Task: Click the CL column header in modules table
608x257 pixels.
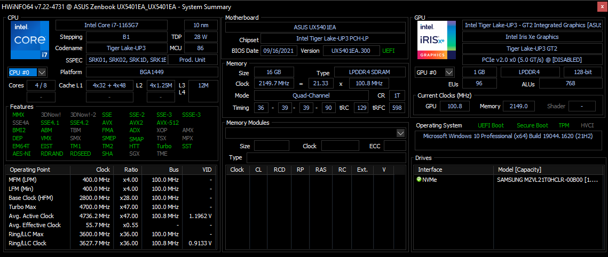Action: click(x=258, y=170)
